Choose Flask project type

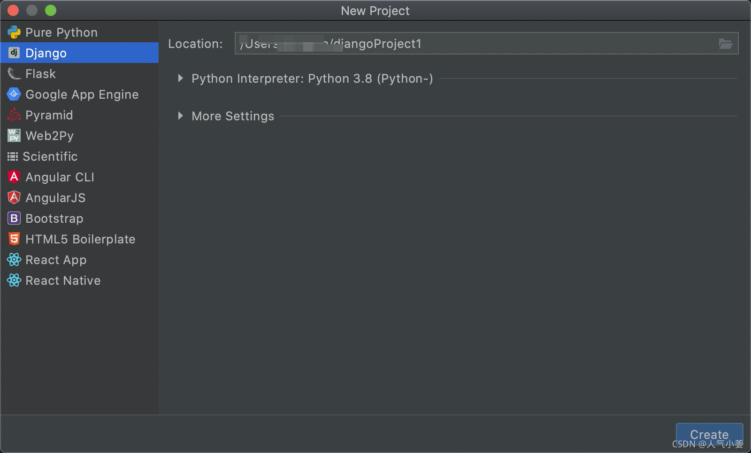79,74
